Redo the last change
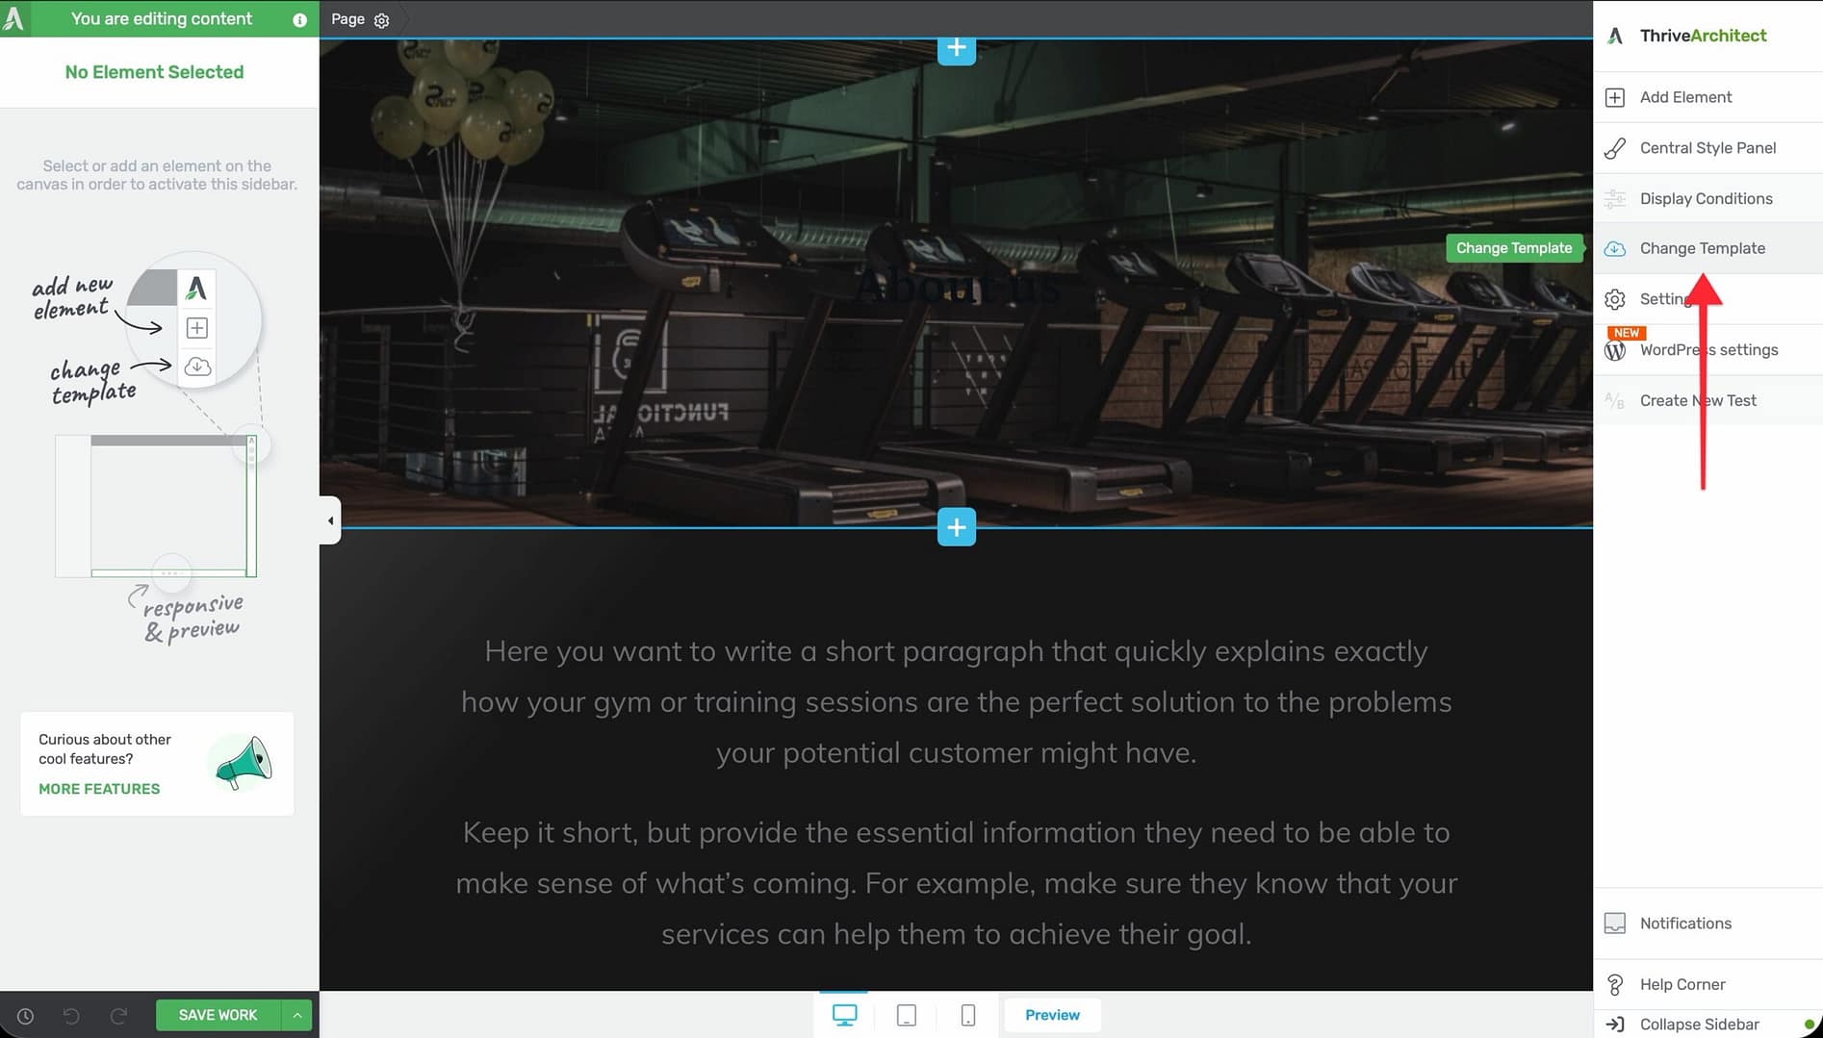Image resolution: width=1823 pixels, height=1038 pixels. coord(118,1016)
